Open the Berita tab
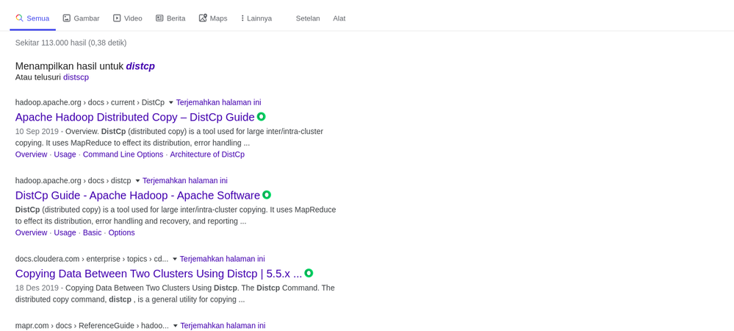 coord(170,18)
